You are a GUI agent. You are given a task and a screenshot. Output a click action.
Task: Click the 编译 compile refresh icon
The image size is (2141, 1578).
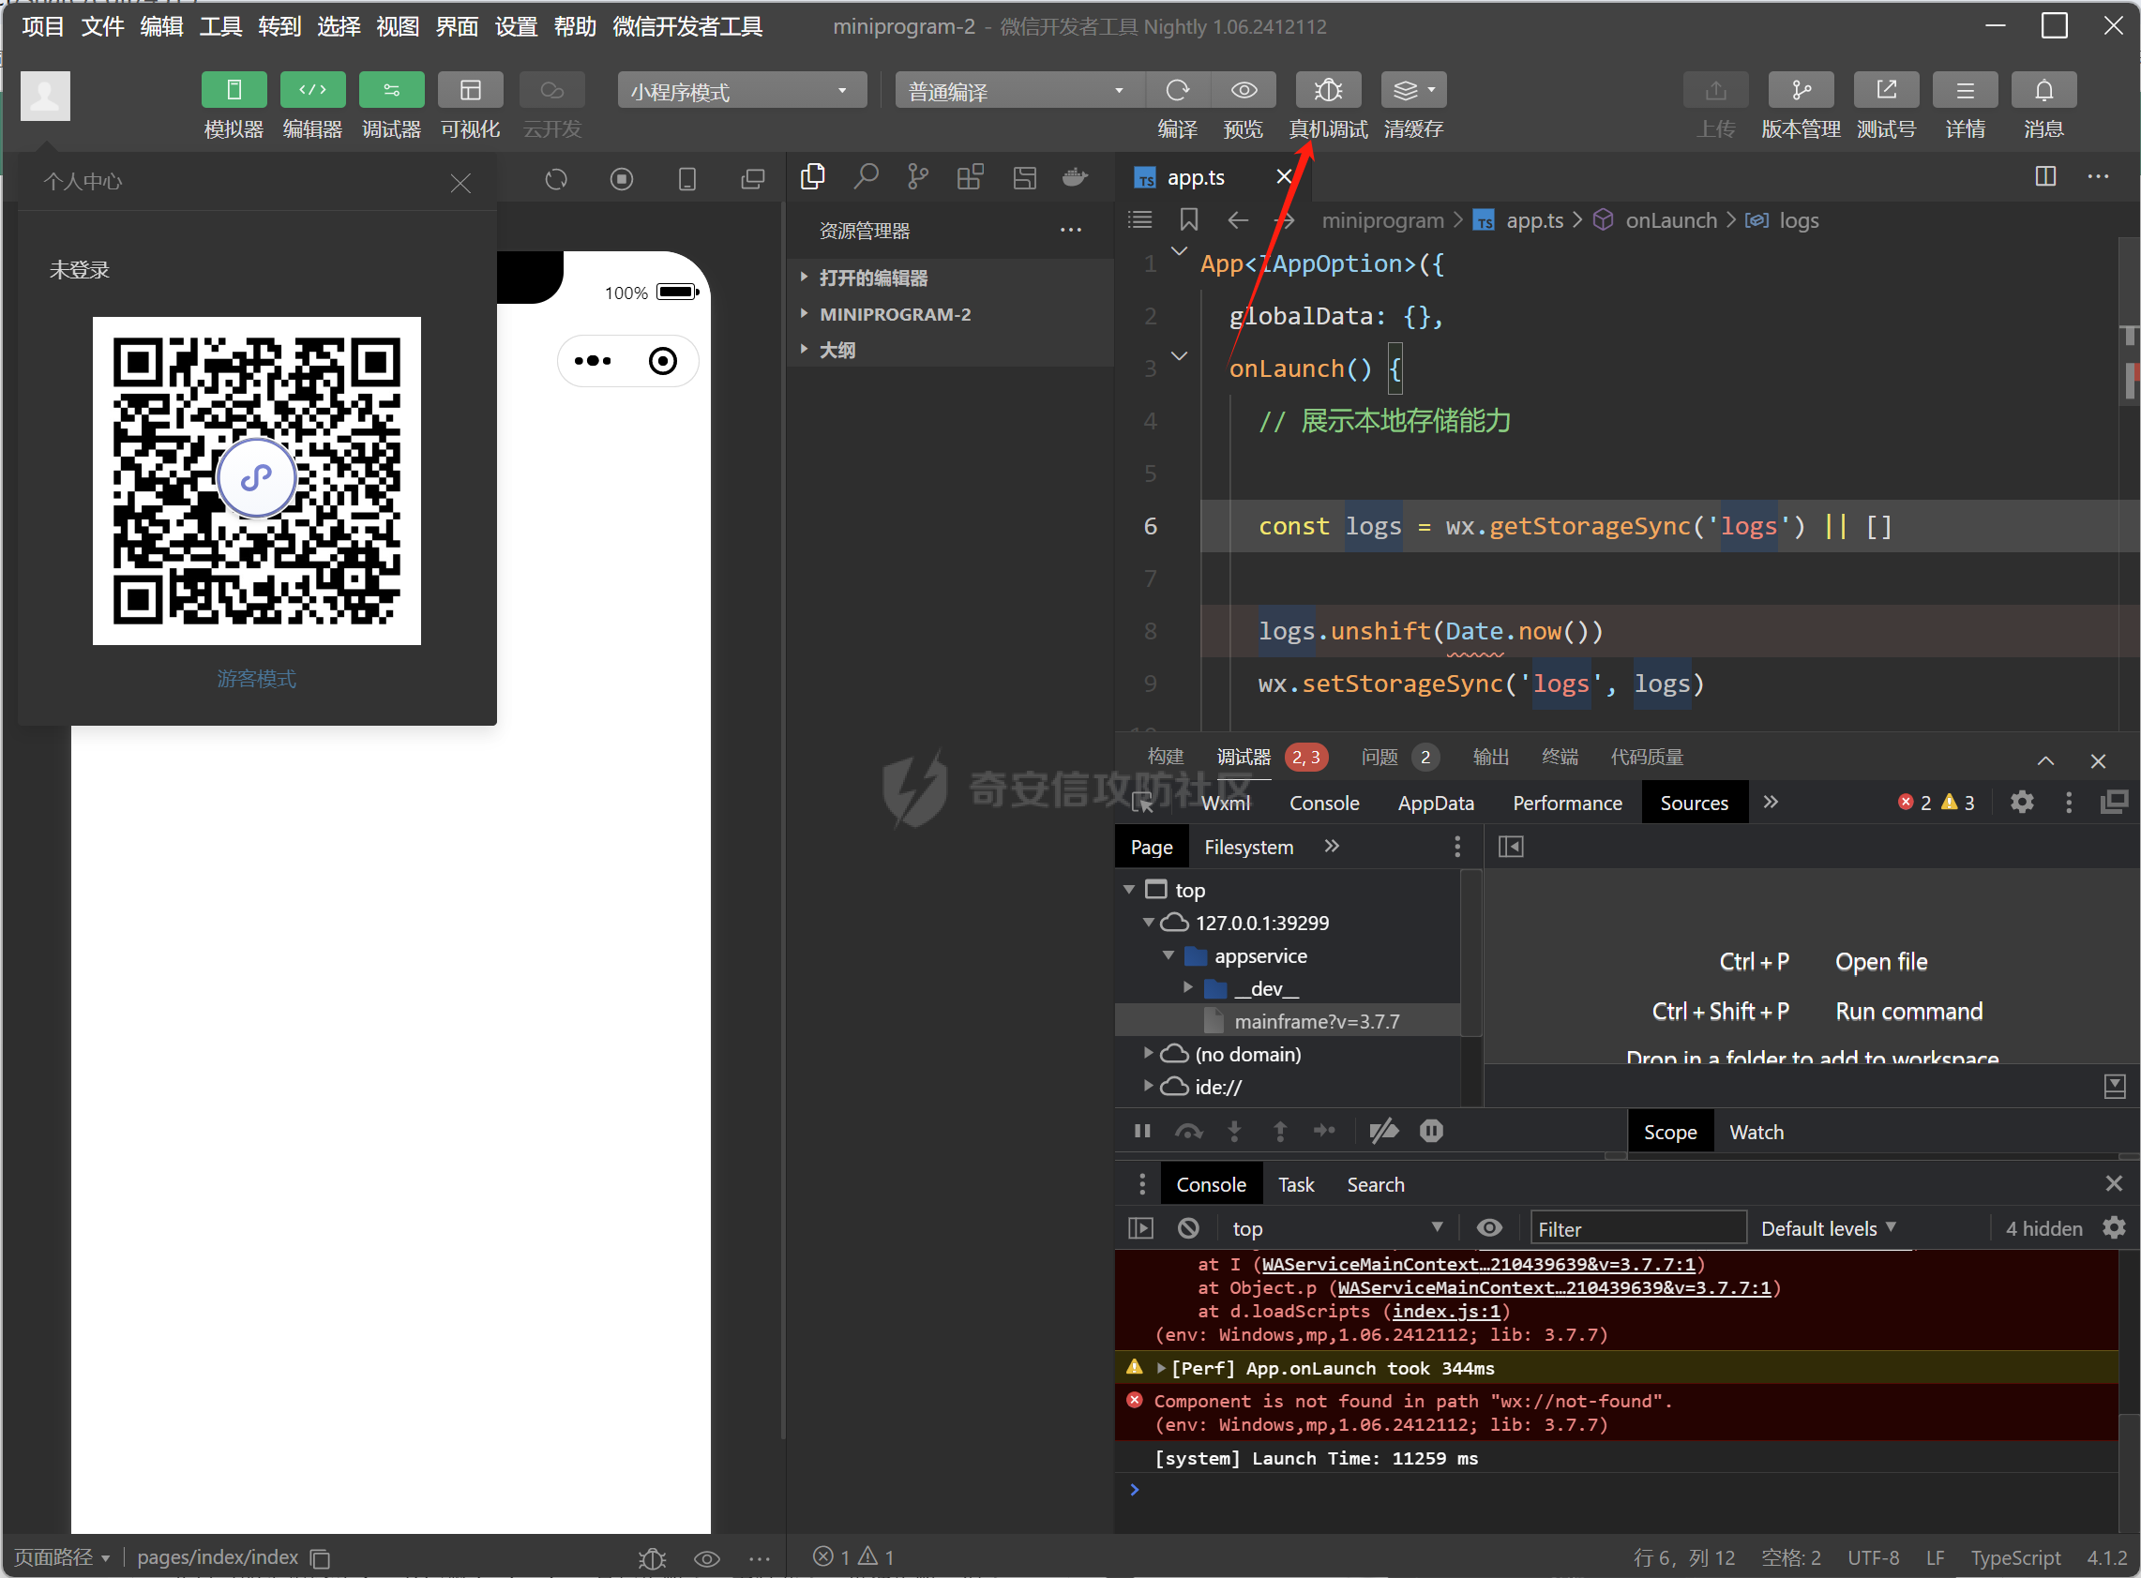tap(1177, 90)
